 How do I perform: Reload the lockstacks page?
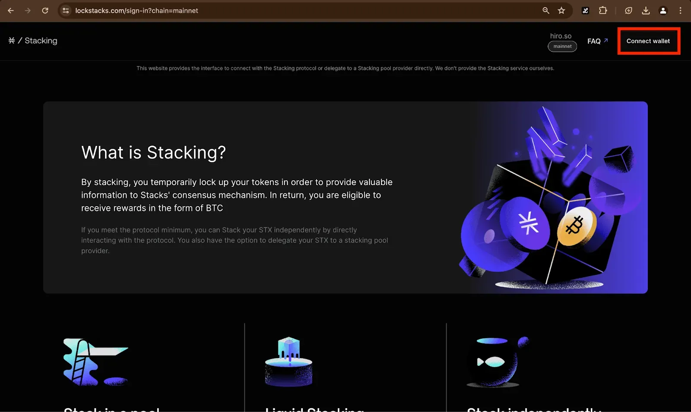click(45, 10)
